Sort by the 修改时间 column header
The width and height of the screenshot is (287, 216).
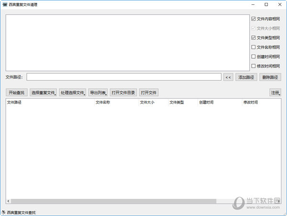click(x=261, y=102)
